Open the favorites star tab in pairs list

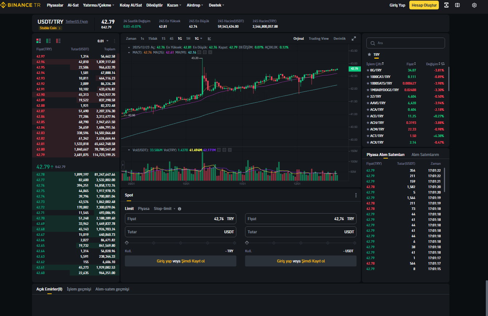pyautogui.click(x=369, y=54)
